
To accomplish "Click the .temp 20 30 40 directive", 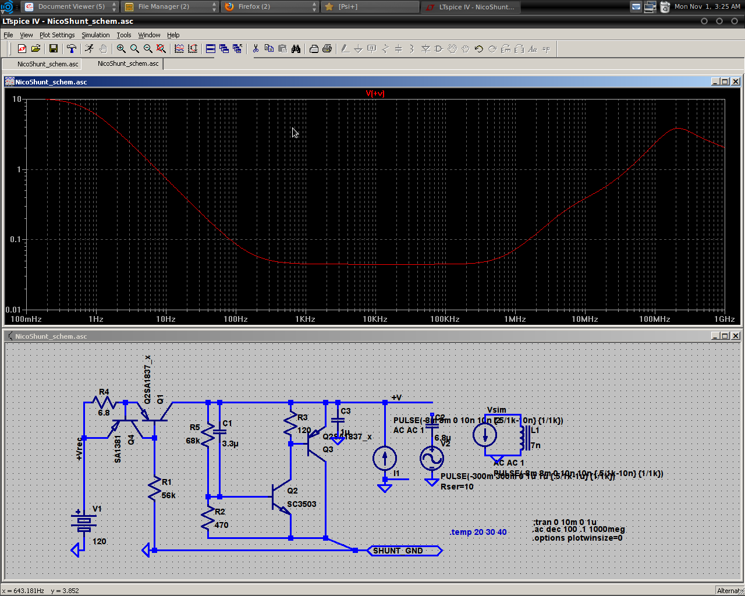I will pyautogui.click(x=478, y=532).
